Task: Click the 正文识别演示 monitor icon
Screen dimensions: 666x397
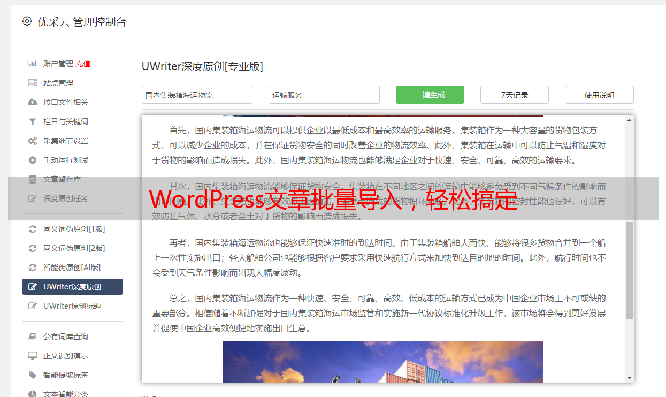Action: [33, 356]
